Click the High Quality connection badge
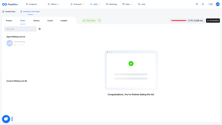 (89, 21)
